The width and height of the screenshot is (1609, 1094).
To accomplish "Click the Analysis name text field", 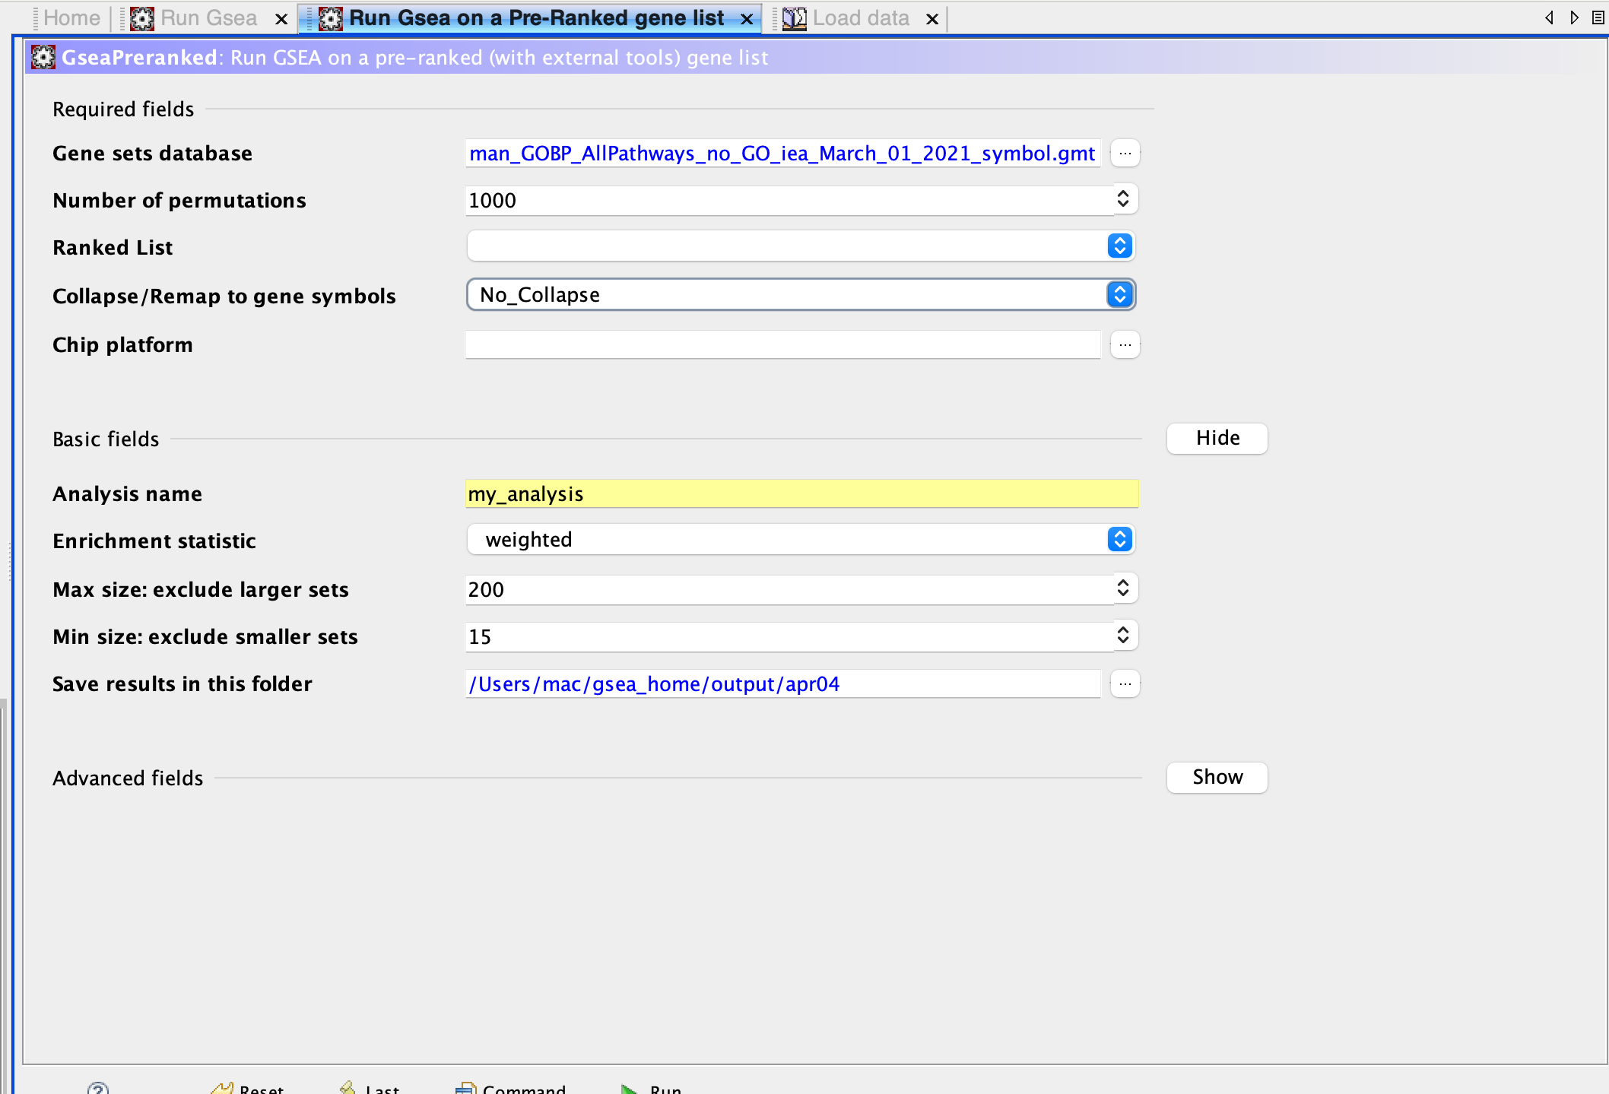I will click(801, 494).
